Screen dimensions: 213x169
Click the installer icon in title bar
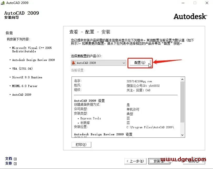tap(3, 3)
